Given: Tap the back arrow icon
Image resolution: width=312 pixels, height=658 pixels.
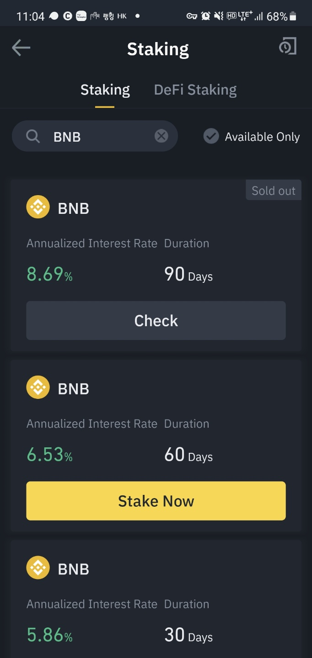Looking at the screenshot, I should click(x=21, y=48).
